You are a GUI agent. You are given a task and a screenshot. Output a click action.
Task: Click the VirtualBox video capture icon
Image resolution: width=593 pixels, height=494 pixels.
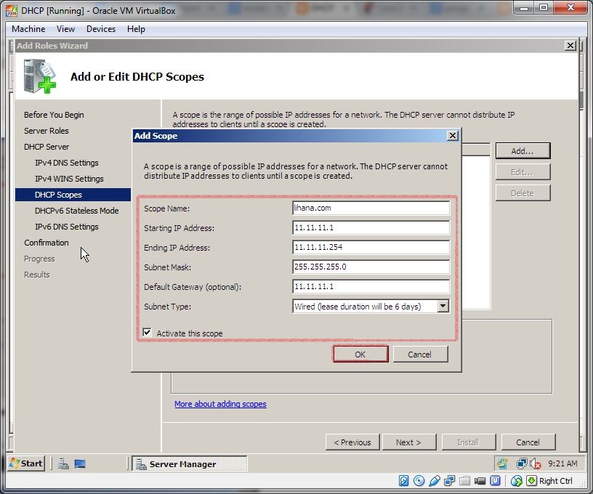tap(480, 481)
